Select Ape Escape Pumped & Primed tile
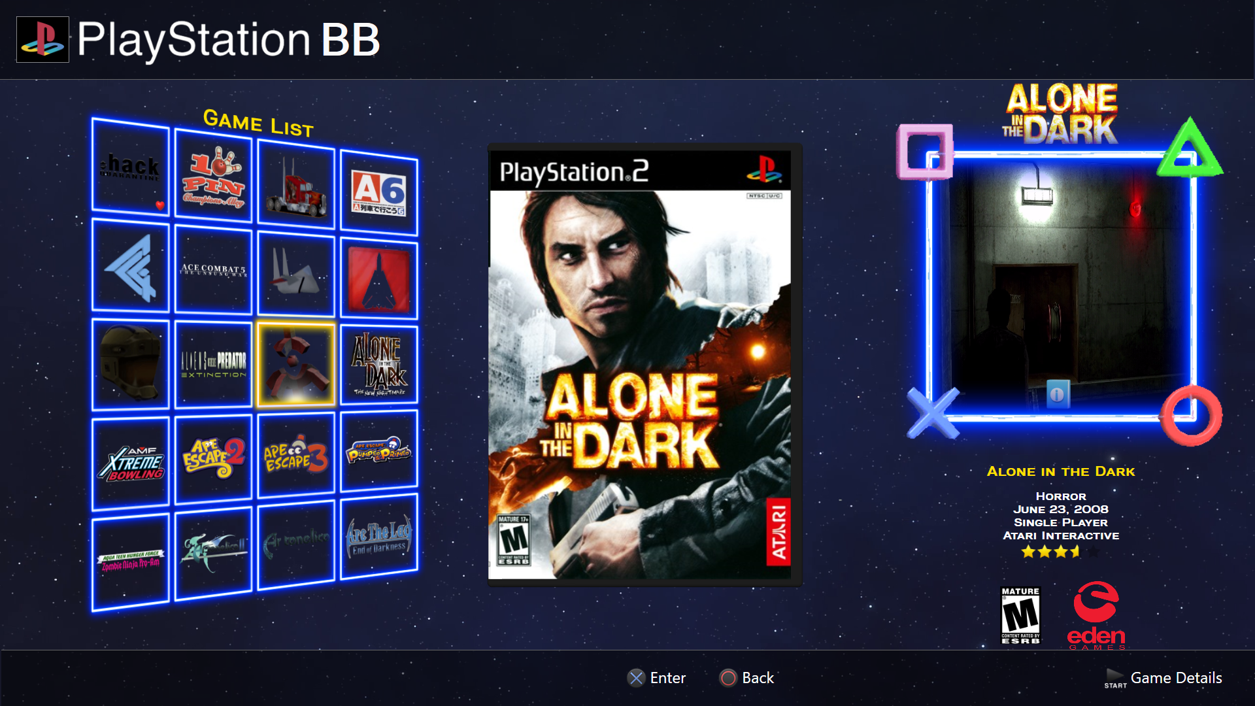Viewport: 1255px width, 706px height. pyautogui.click(x=378, y=451)
